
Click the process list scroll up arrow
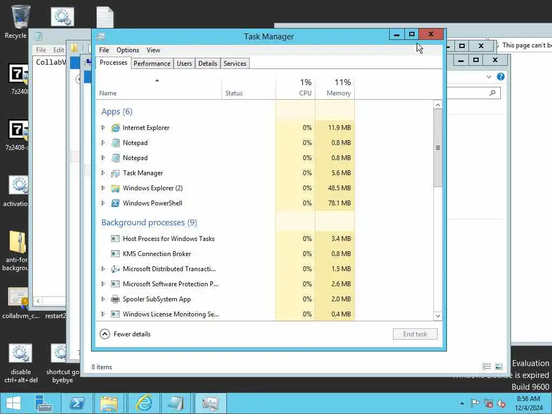[x=438, y=105]
